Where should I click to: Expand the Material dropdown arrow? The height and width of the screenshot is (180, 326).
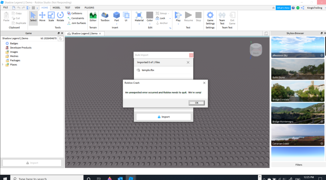pos(139,24)
